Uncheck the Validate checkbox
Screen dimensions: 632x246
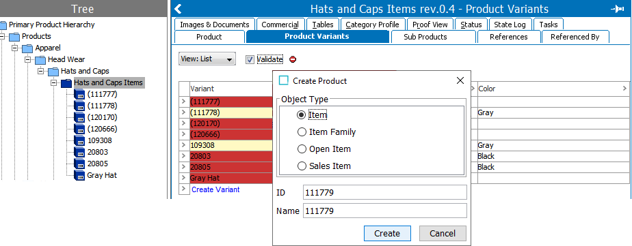point(250,59)
